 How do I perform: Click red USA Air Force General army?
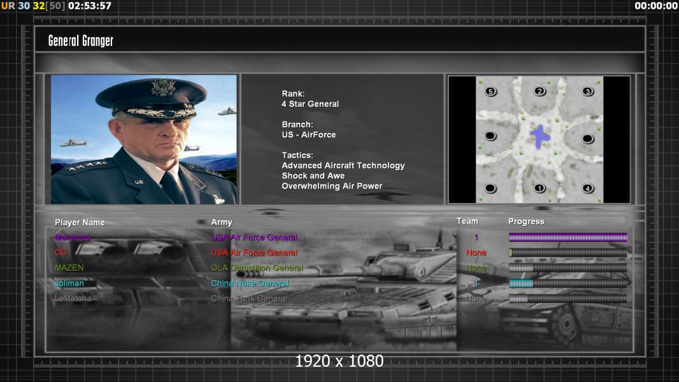tap(254, 253)
